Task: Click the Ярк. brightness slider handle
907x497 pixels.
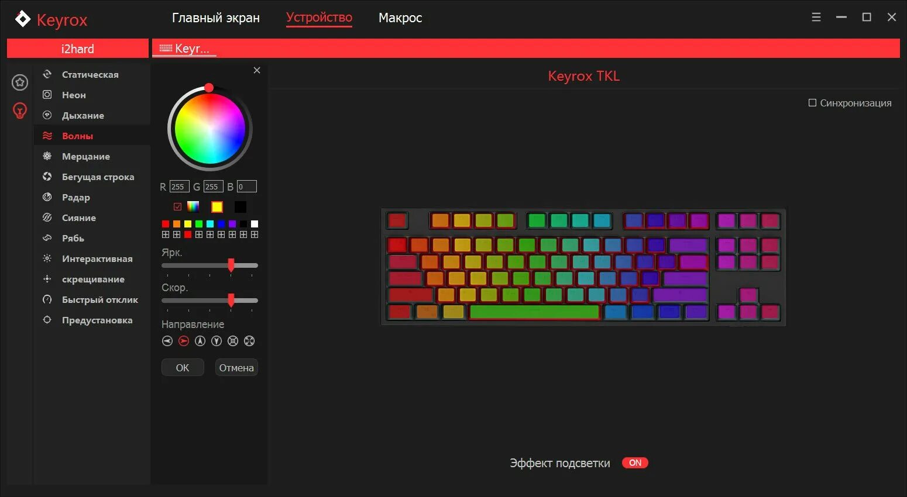Action: pos(231,265)
